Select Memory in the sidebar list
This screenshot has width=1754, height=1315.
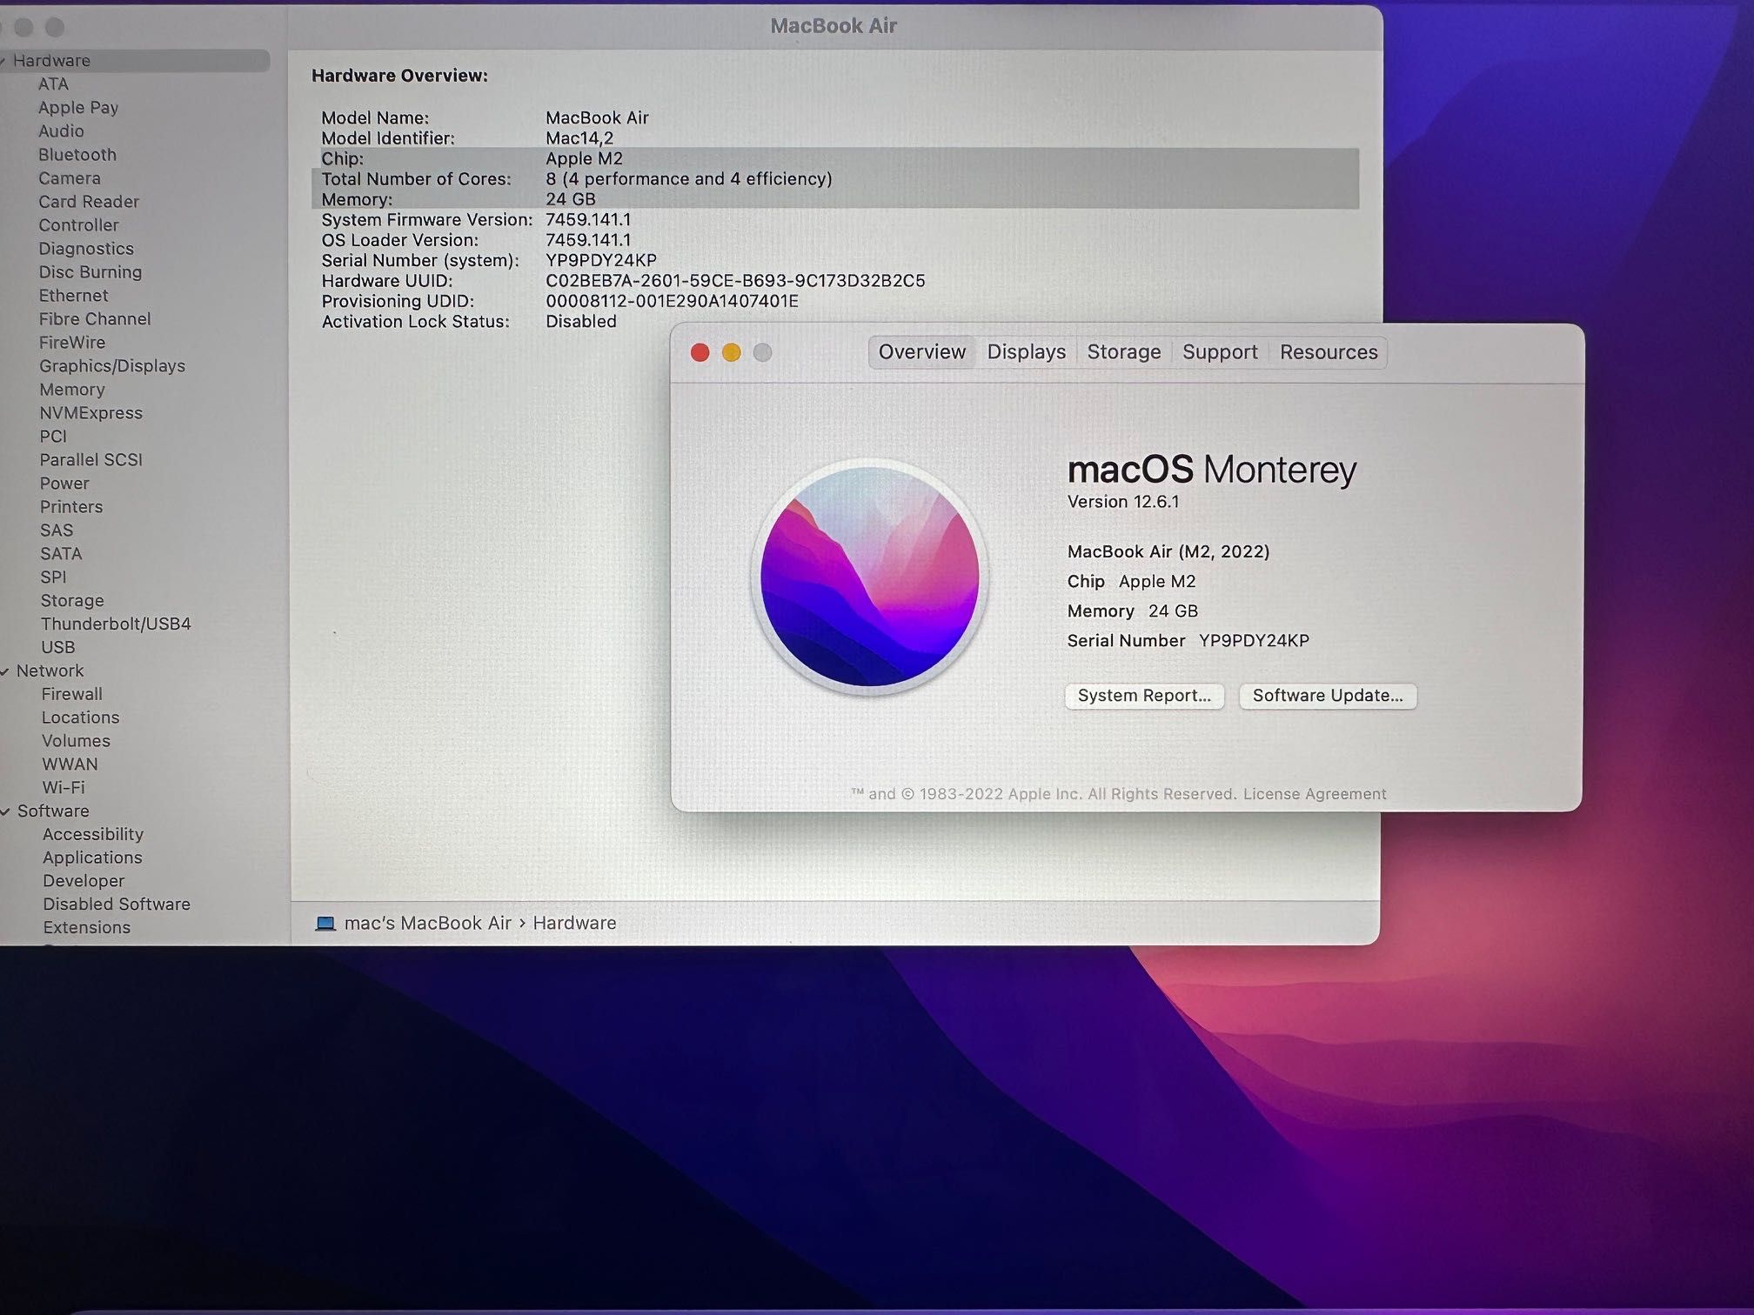[72, 390]
